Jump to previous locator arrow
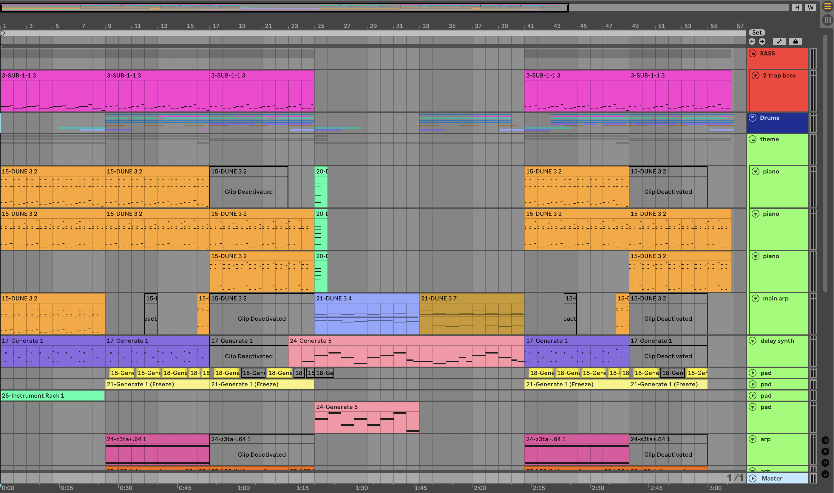834x493 pixels. click(x=752, y=41)
